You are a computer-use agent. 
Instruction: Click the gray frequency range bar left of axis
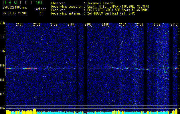[x=5, y=66]
